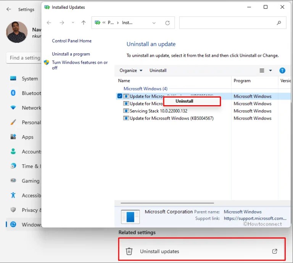The width and height of the screenshot is (293, 263).
Task: Open System in Settings sidebar
Action: 24,79
